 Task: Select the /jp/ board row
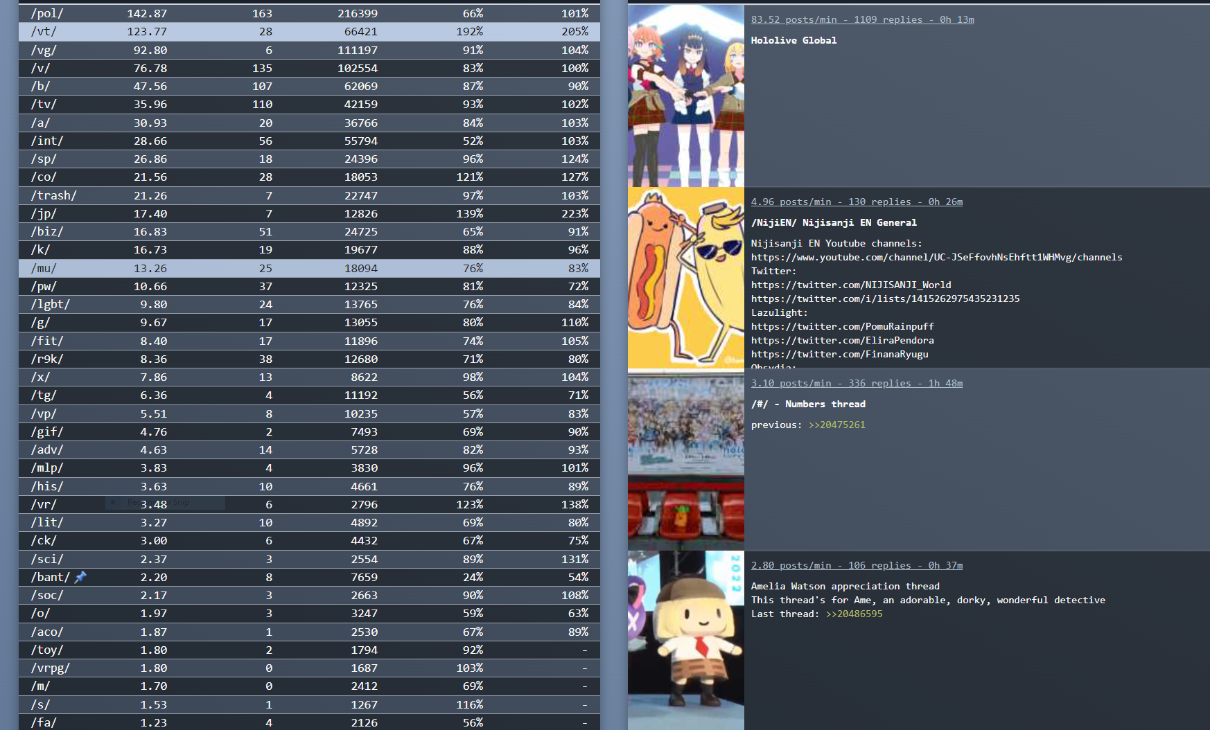pos(309,213)
